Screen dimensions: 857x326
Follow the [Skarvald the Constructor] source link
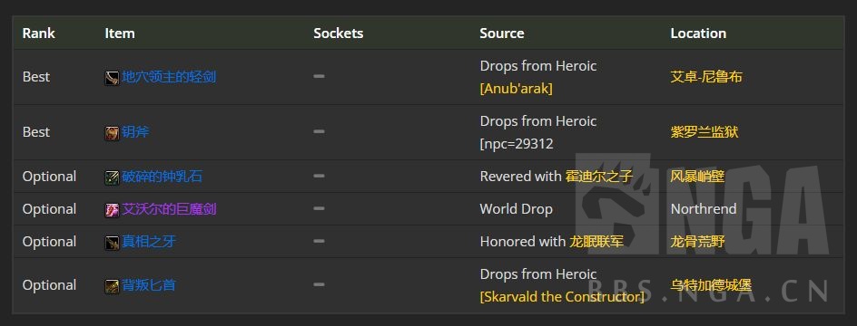click(x=562, y=297)
